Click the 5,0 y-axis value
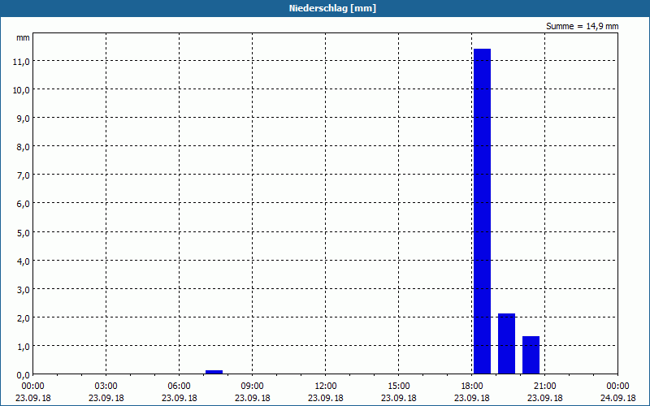 [23, 232]
